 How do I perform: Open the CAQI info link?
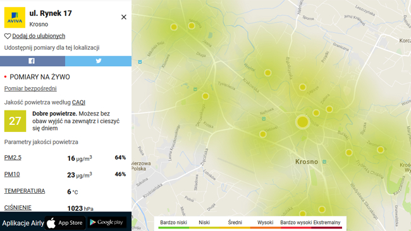(x=78, y=102)
